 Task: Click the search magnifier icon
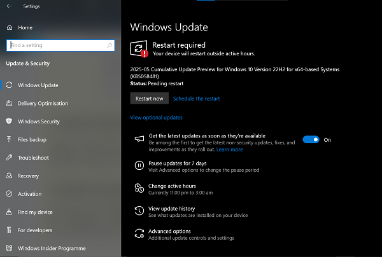(x=110, y=45)
